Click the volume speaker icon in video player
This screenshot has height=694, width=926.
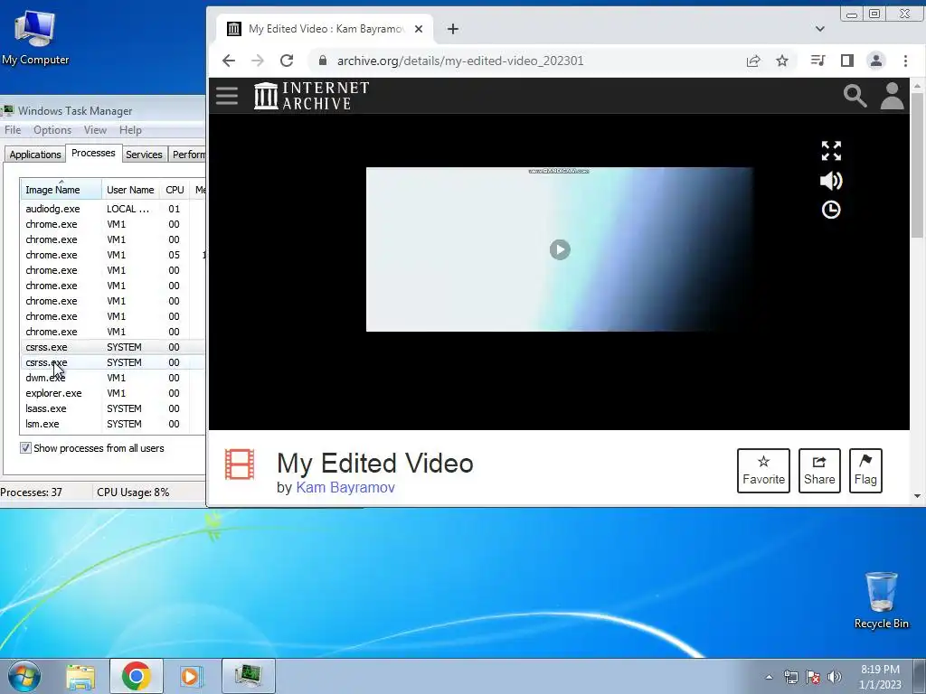[x=831, y=181]
